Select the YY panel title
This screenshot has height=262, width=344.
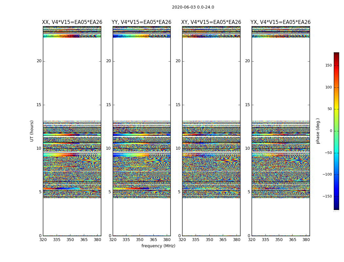[x=142, y=22]
